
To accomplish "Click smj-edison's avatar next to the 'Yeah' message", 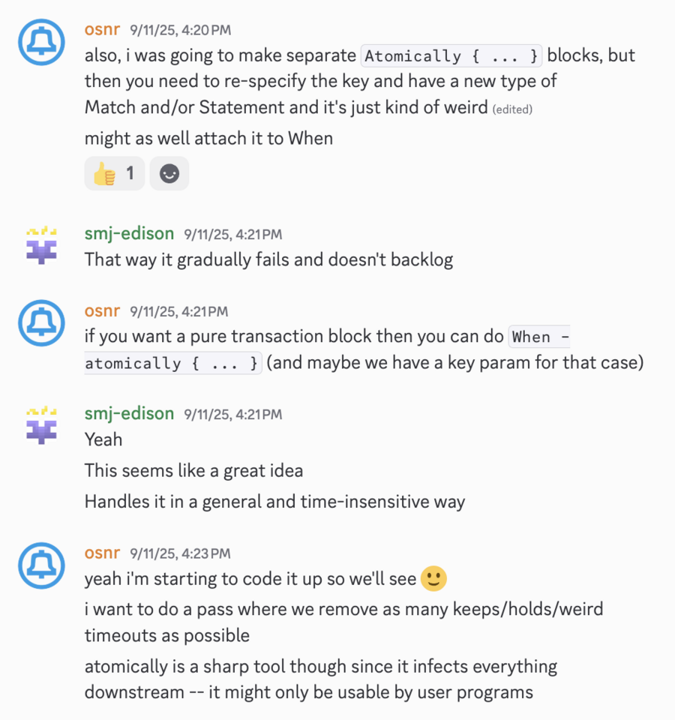I will point(42,425).
